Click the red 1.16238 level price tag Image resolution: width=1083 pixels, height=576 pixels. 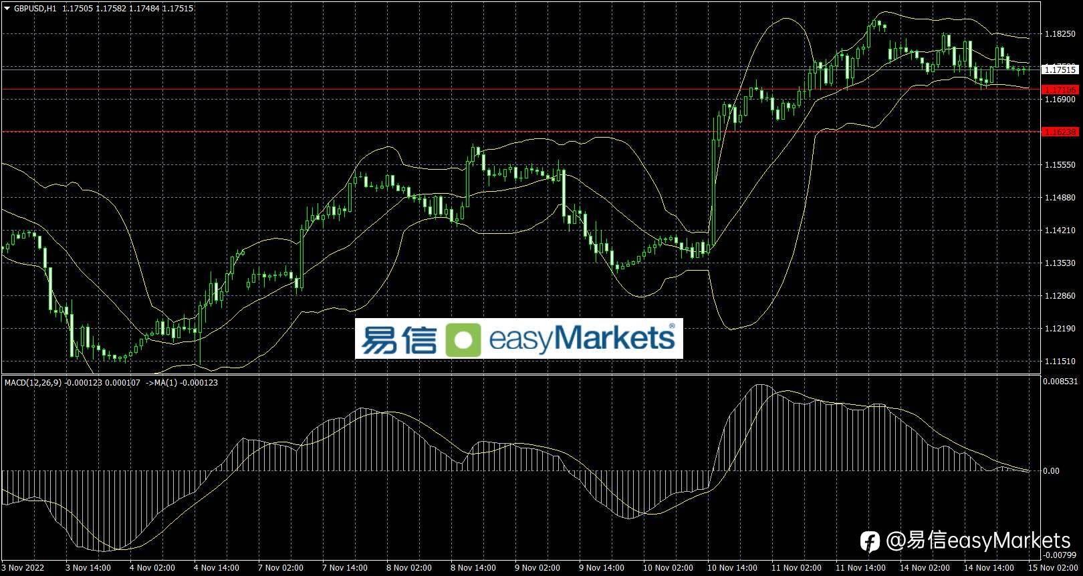coord(1060,132)
